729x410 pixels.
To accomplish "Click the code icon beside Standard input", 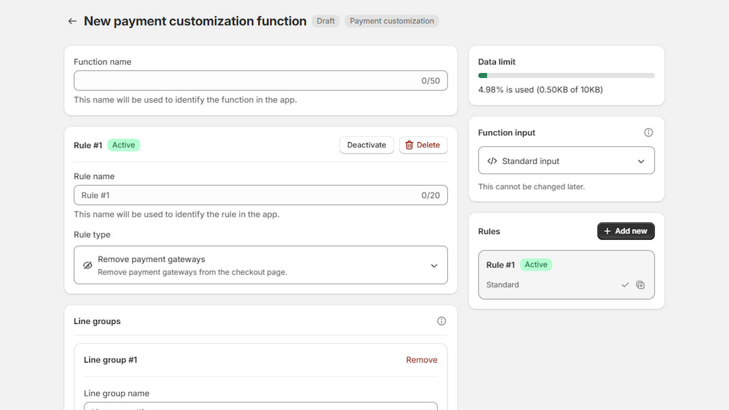I will pos(493,160).
